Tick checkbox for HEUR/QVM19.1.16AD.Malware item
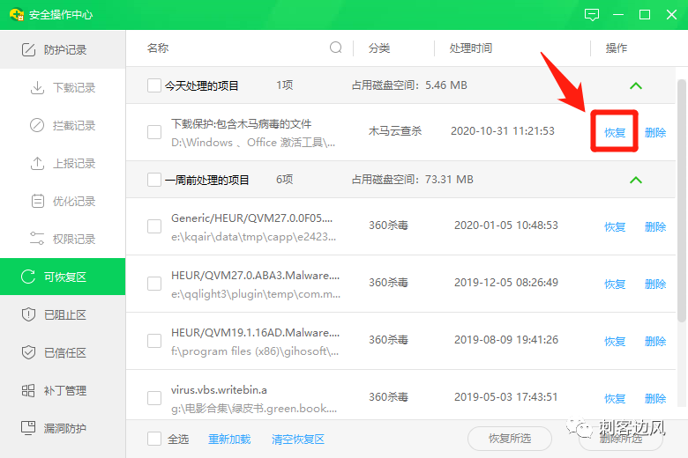This screenshot has height=458, width=688. 154,341
